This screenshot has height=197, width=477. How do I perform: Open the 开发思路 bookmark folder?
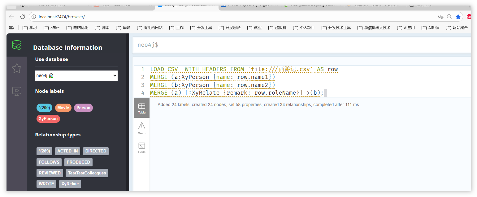pos(230,28)
